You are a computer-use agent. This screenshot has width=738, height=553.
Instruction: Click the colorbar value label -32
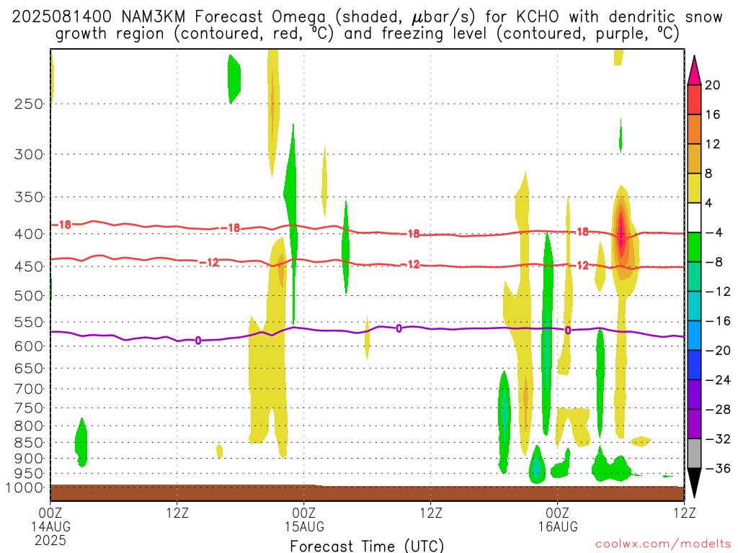(x=719, y=439)
